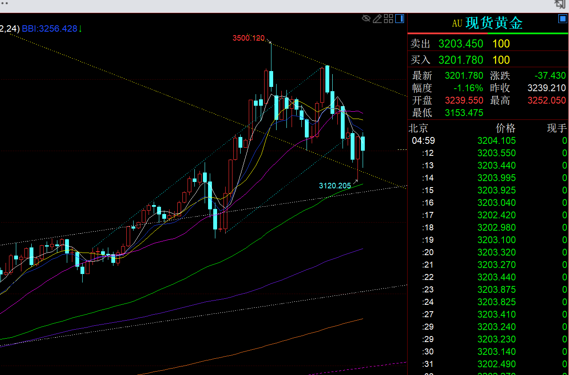Select the tick price 3203.825
The height and width of the screenshot is (375, 569).
[497, 302]
